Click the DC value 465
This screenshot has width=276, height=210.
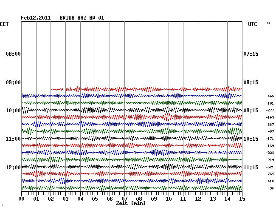coord(271,96)
